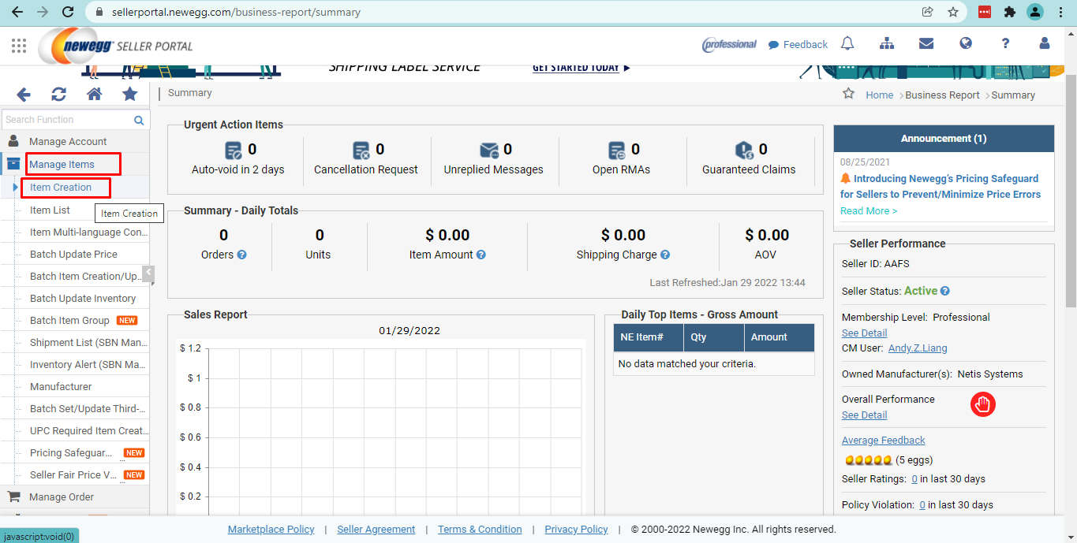1077x543 pixels.
Task: Open the user account icon in header
Action: (x=1045, y=44)
